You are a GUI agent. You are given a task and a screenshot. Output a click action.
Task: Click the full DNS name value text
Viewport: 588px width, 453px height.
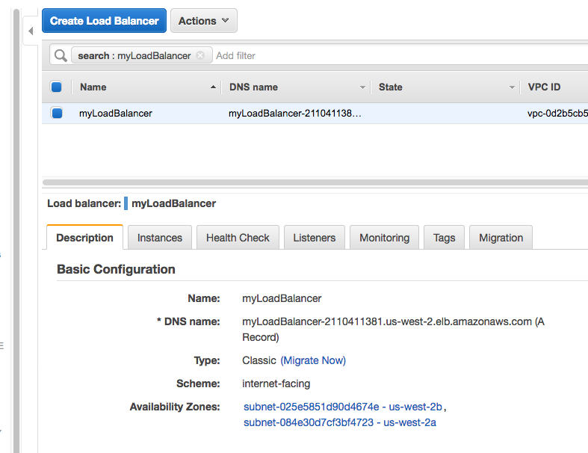point(393,329)
